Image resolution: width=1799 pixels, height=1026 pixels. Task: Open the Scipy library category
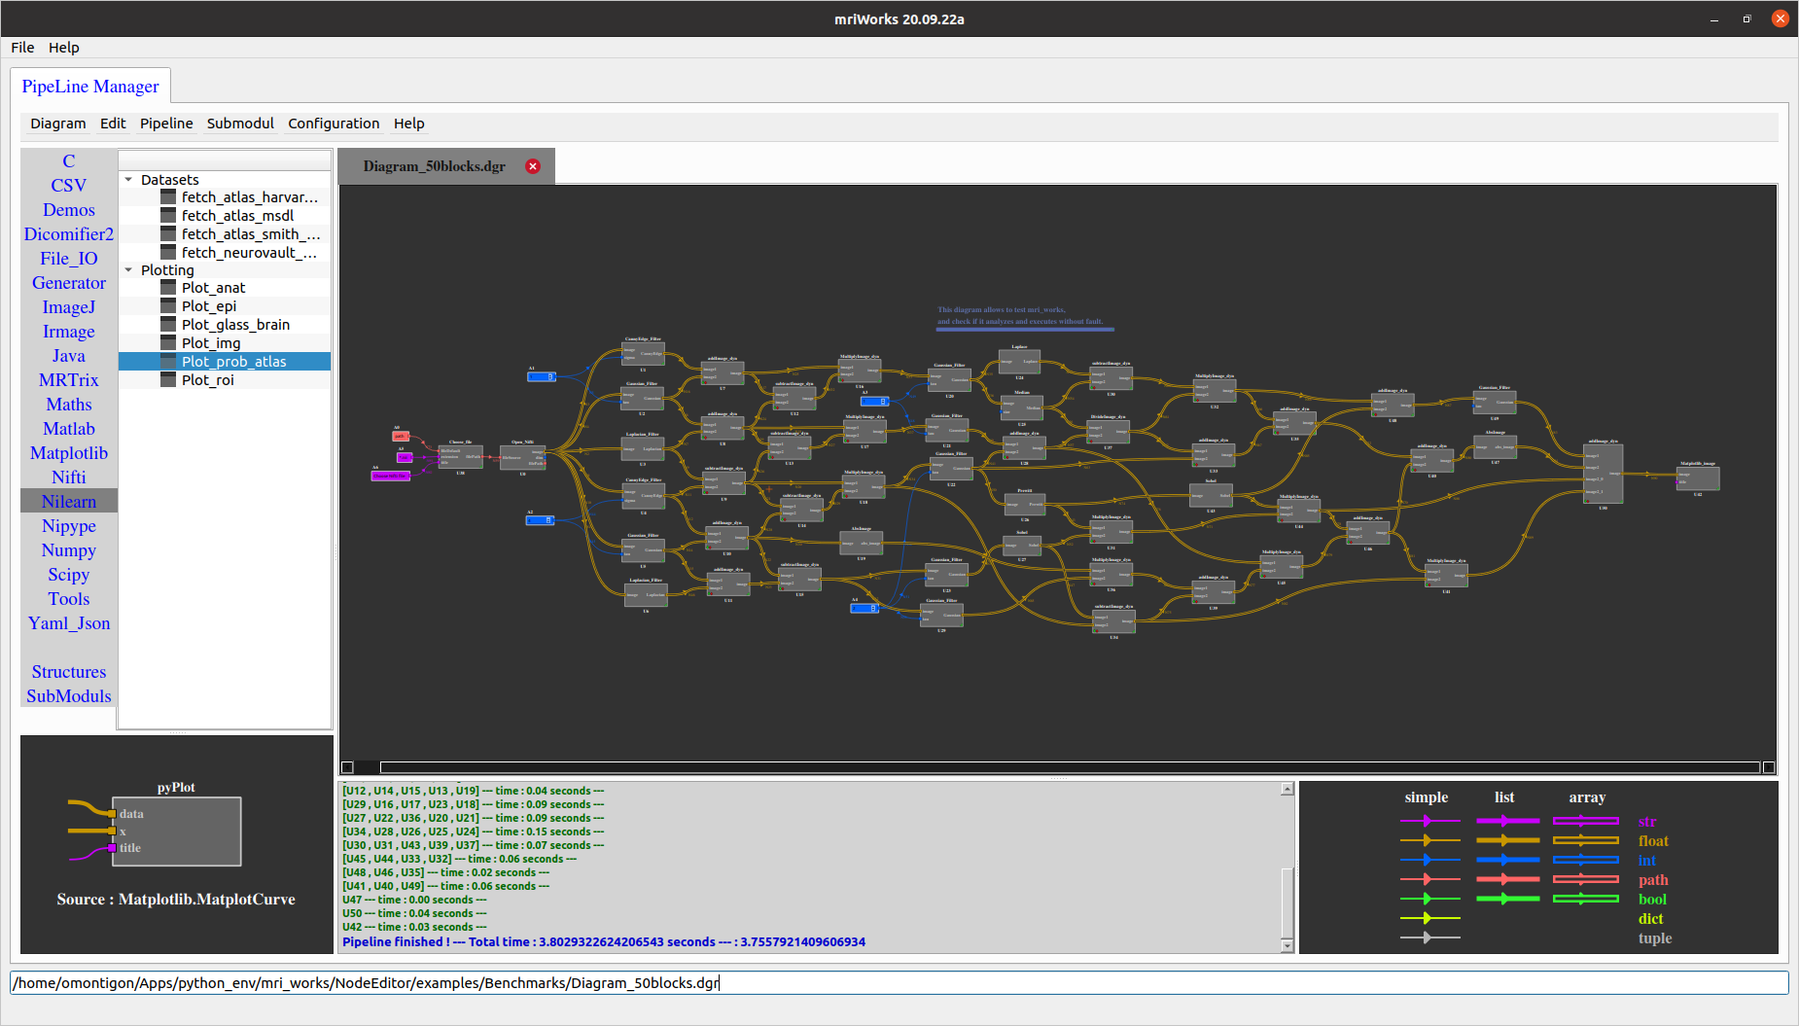click(x=69, y=575)
